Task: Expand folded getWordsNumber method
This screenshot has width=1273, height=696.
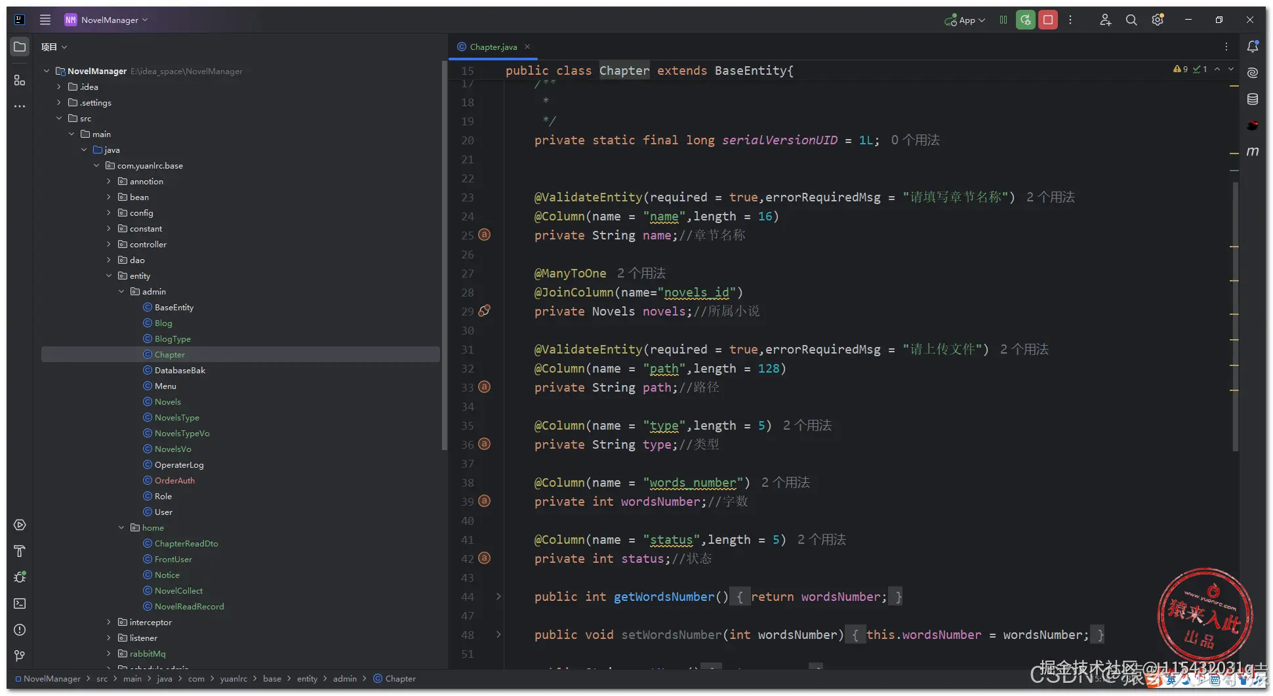Action: pyautogui.click(x=498, y=597)
